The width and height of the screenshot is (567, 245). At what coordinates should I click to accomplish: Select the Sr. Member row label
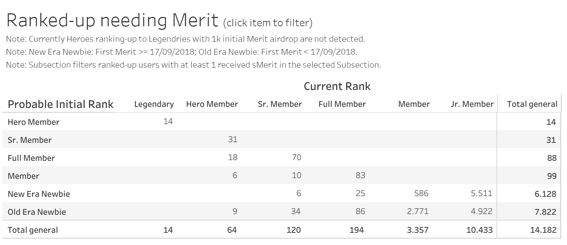[30, 140]
